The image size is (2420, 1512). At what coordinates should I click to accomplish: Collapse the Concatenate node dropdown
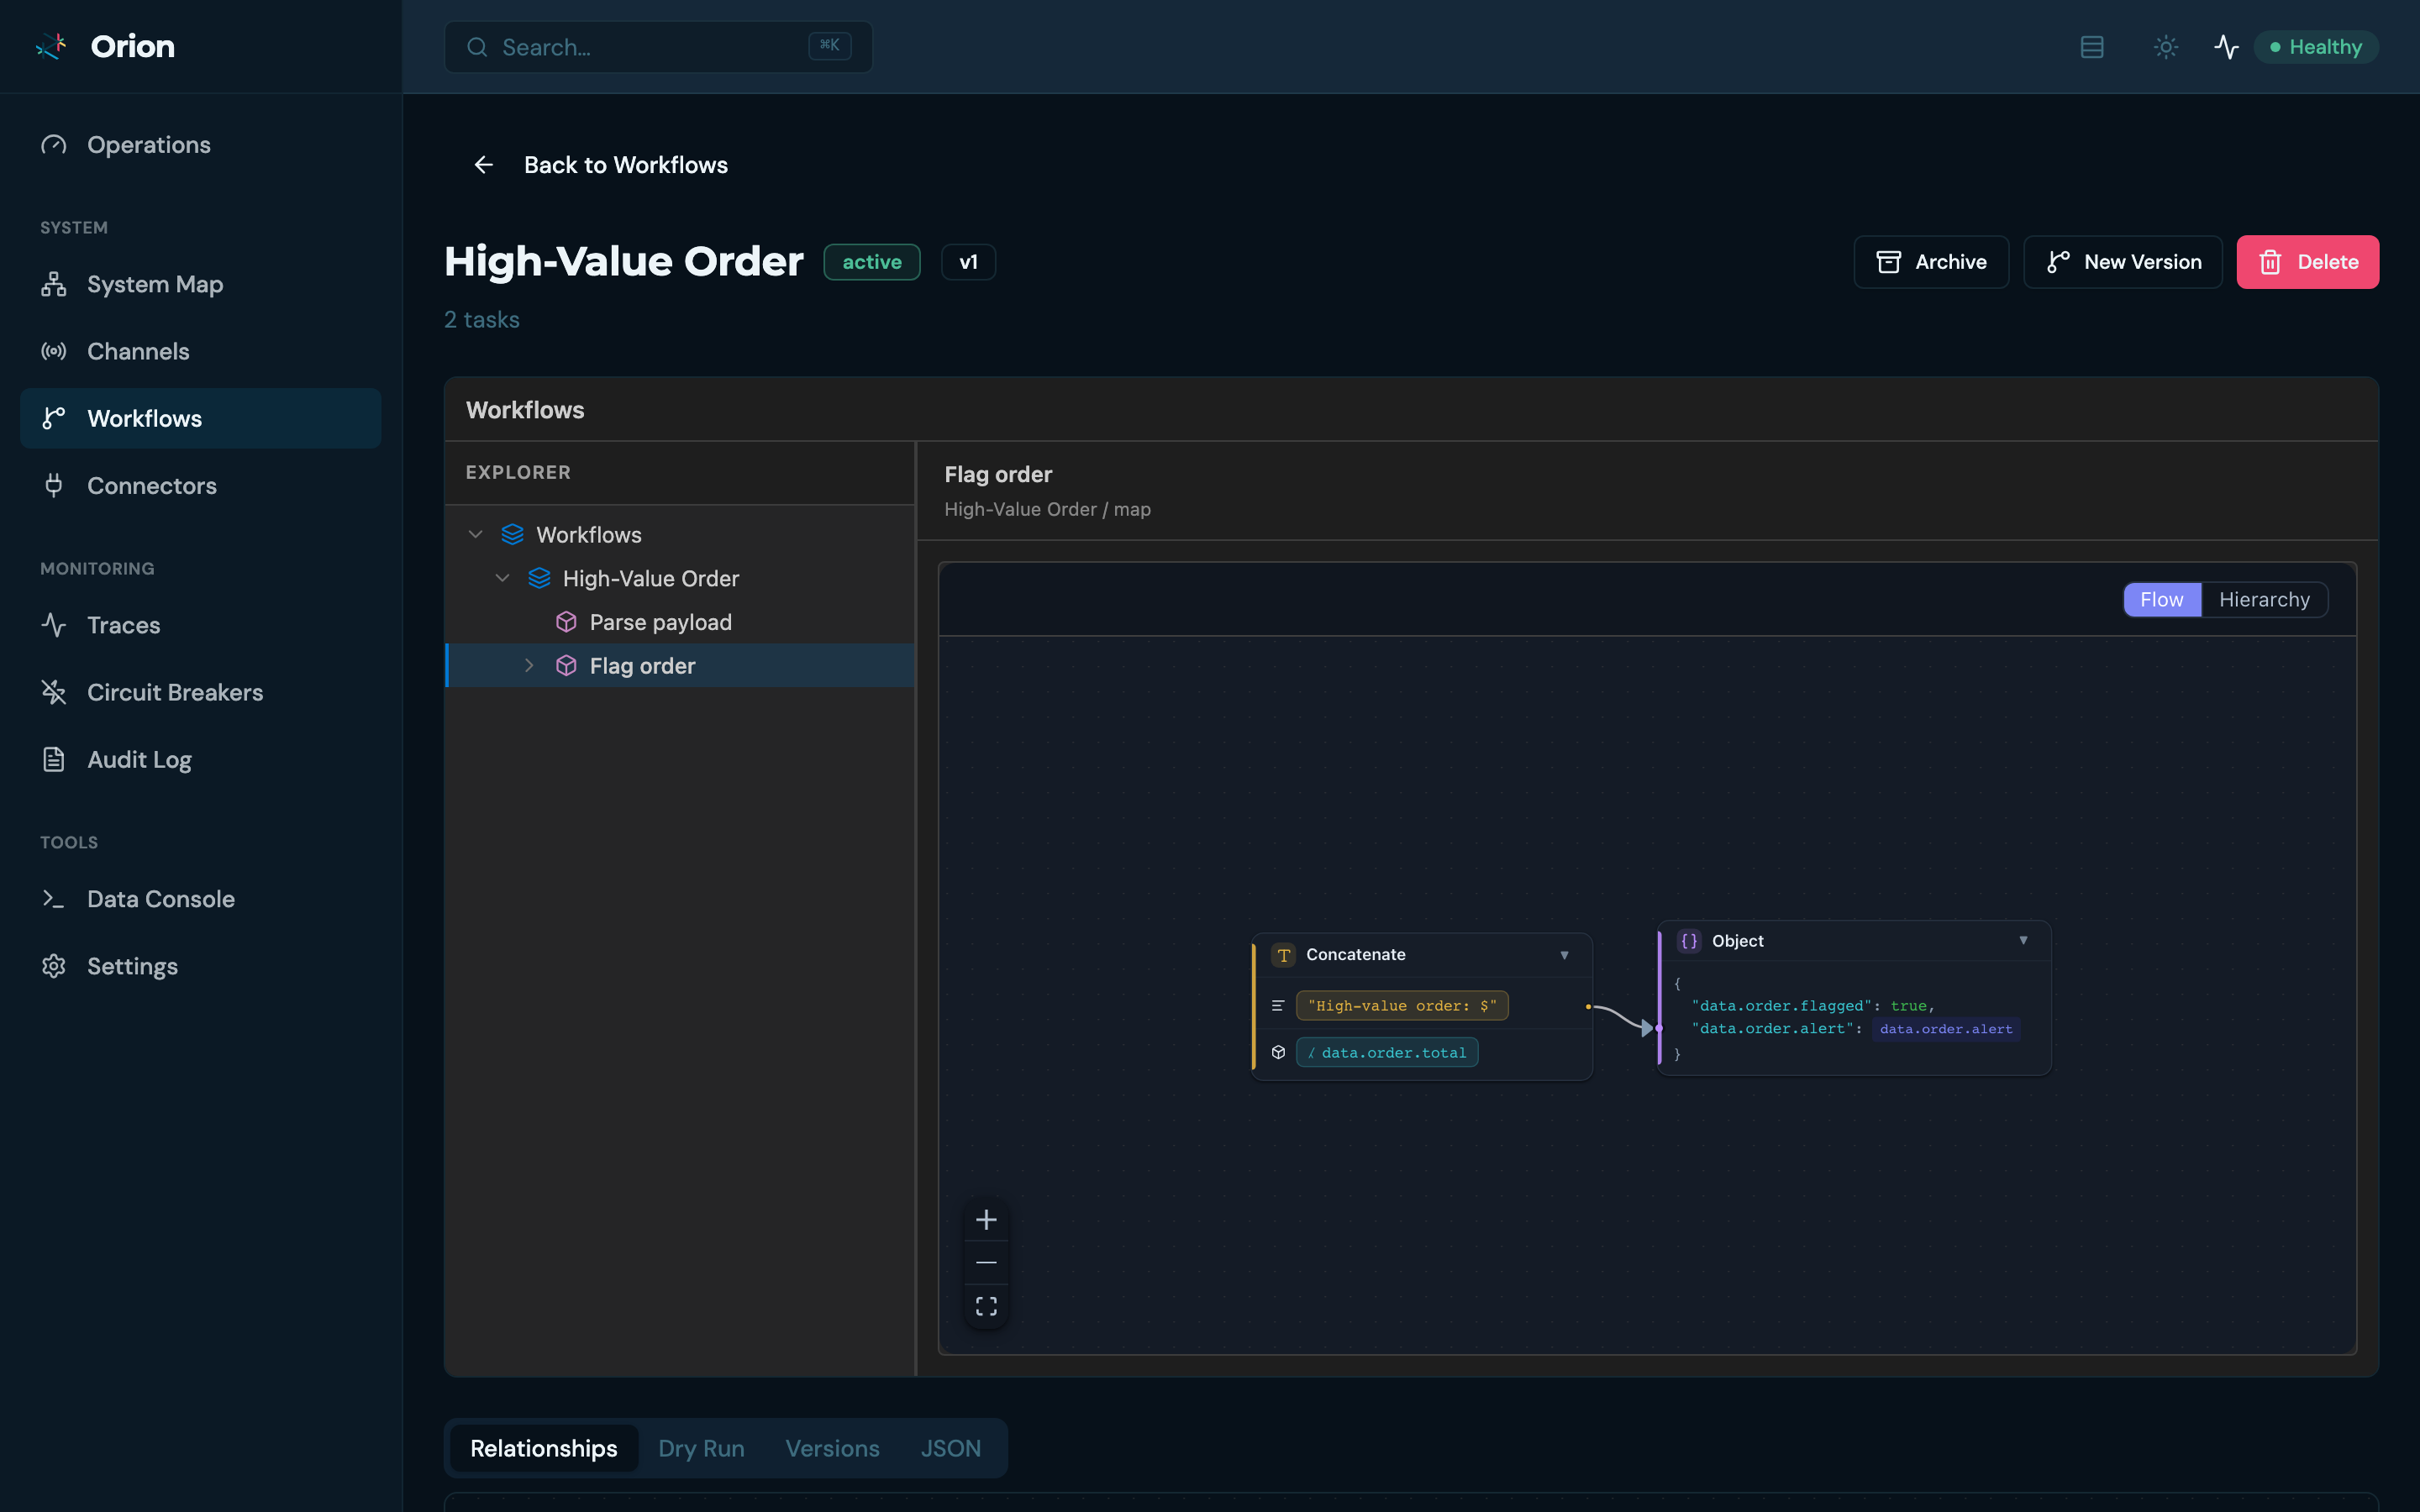click(1564, 955)
